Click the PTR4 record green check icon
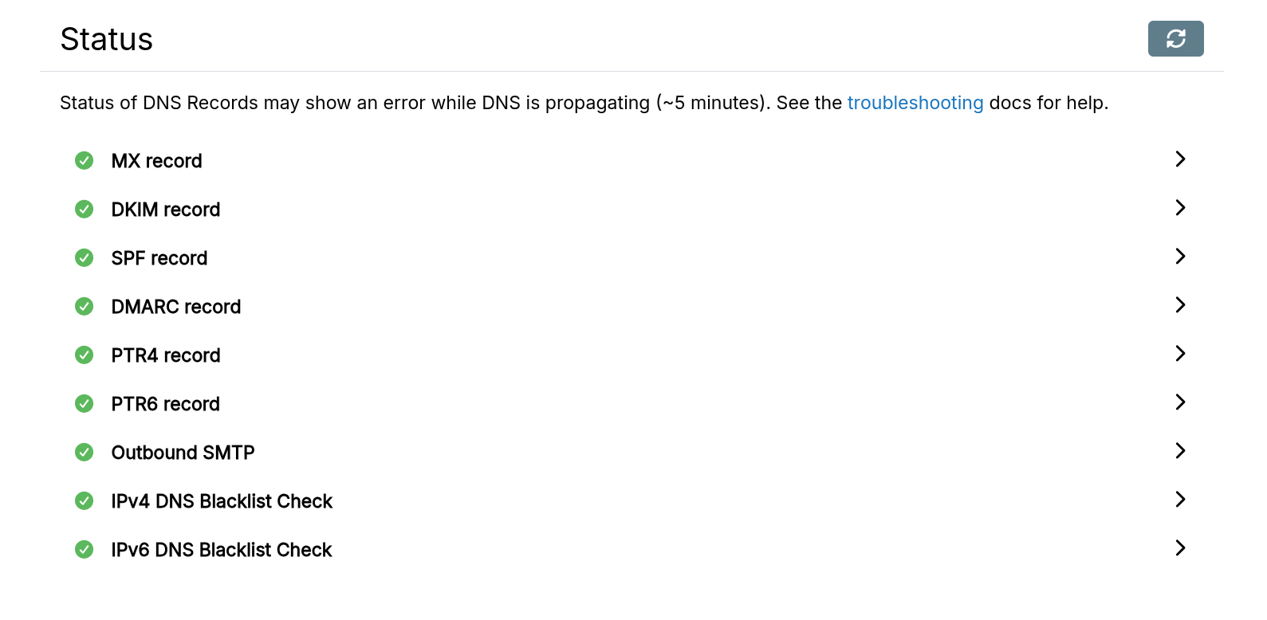1267x620 pixels. [84, 355]
